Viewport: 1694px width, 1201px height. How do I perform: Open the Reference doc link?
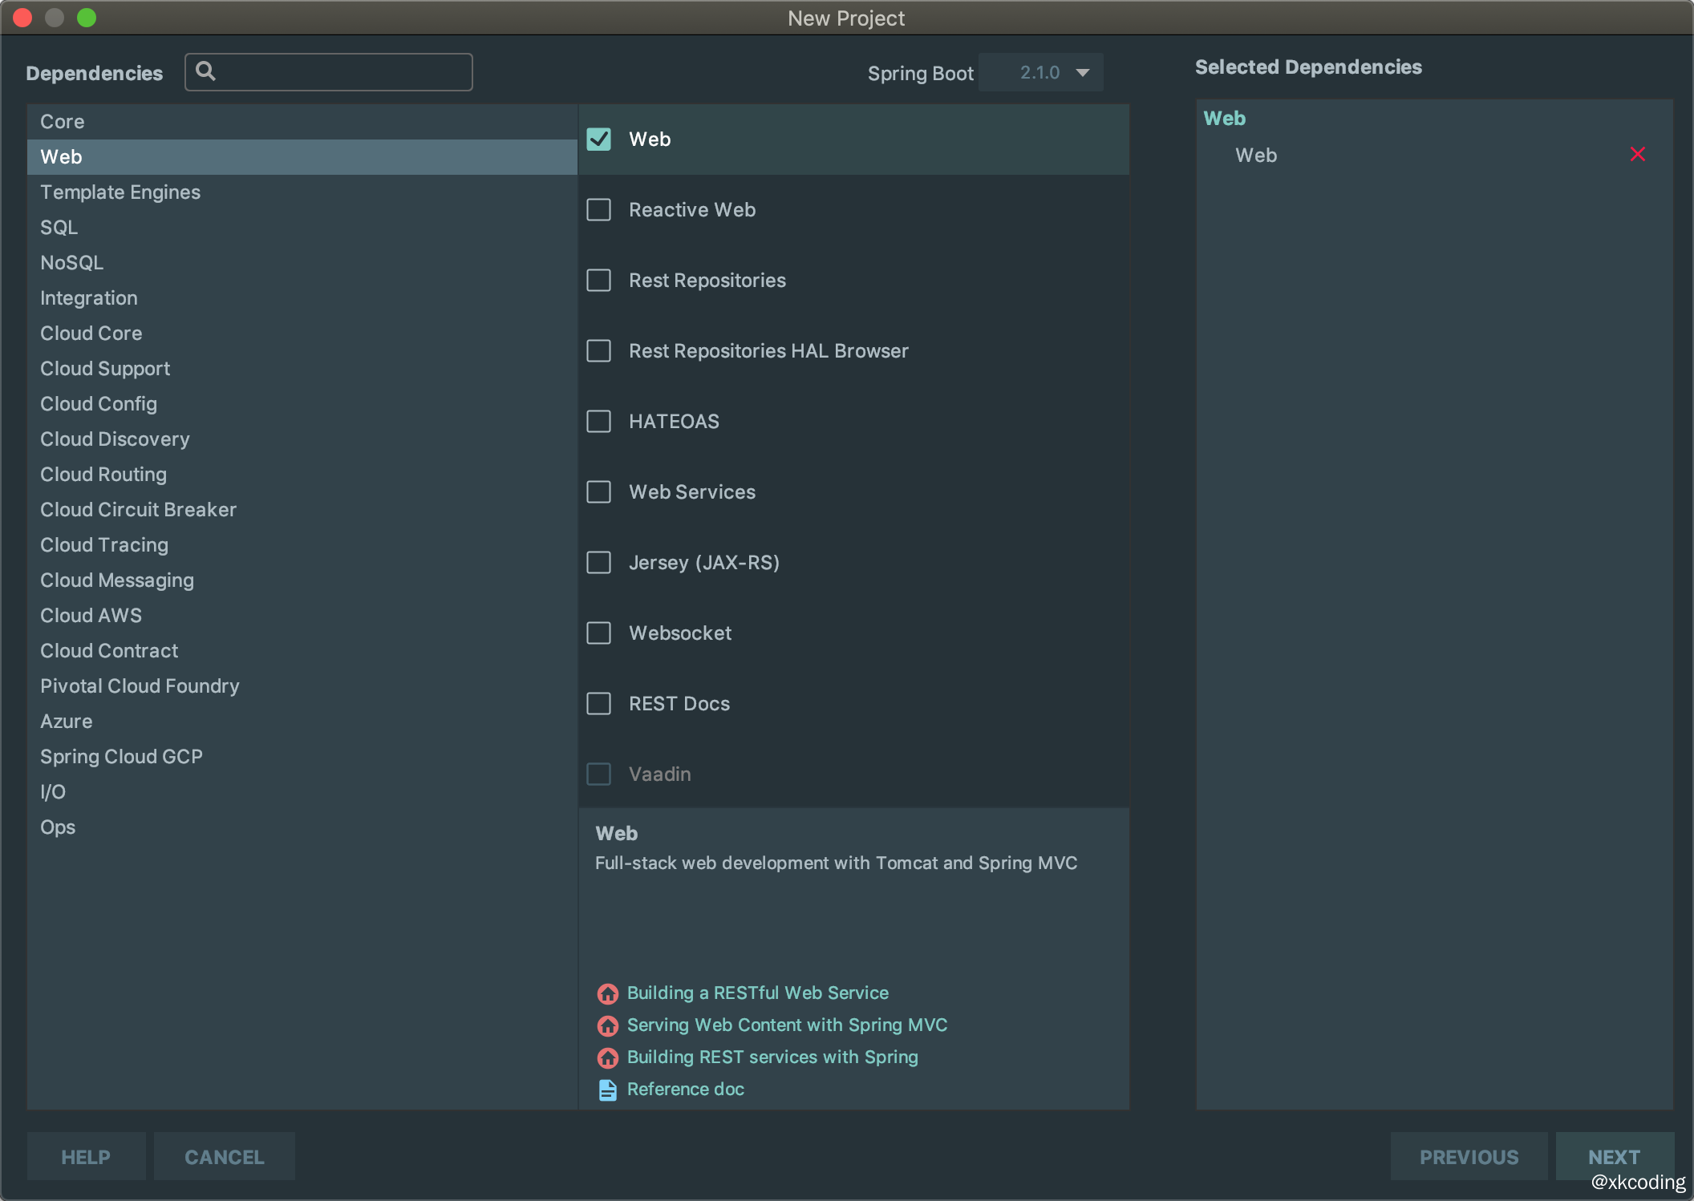tap(685, 1090)
